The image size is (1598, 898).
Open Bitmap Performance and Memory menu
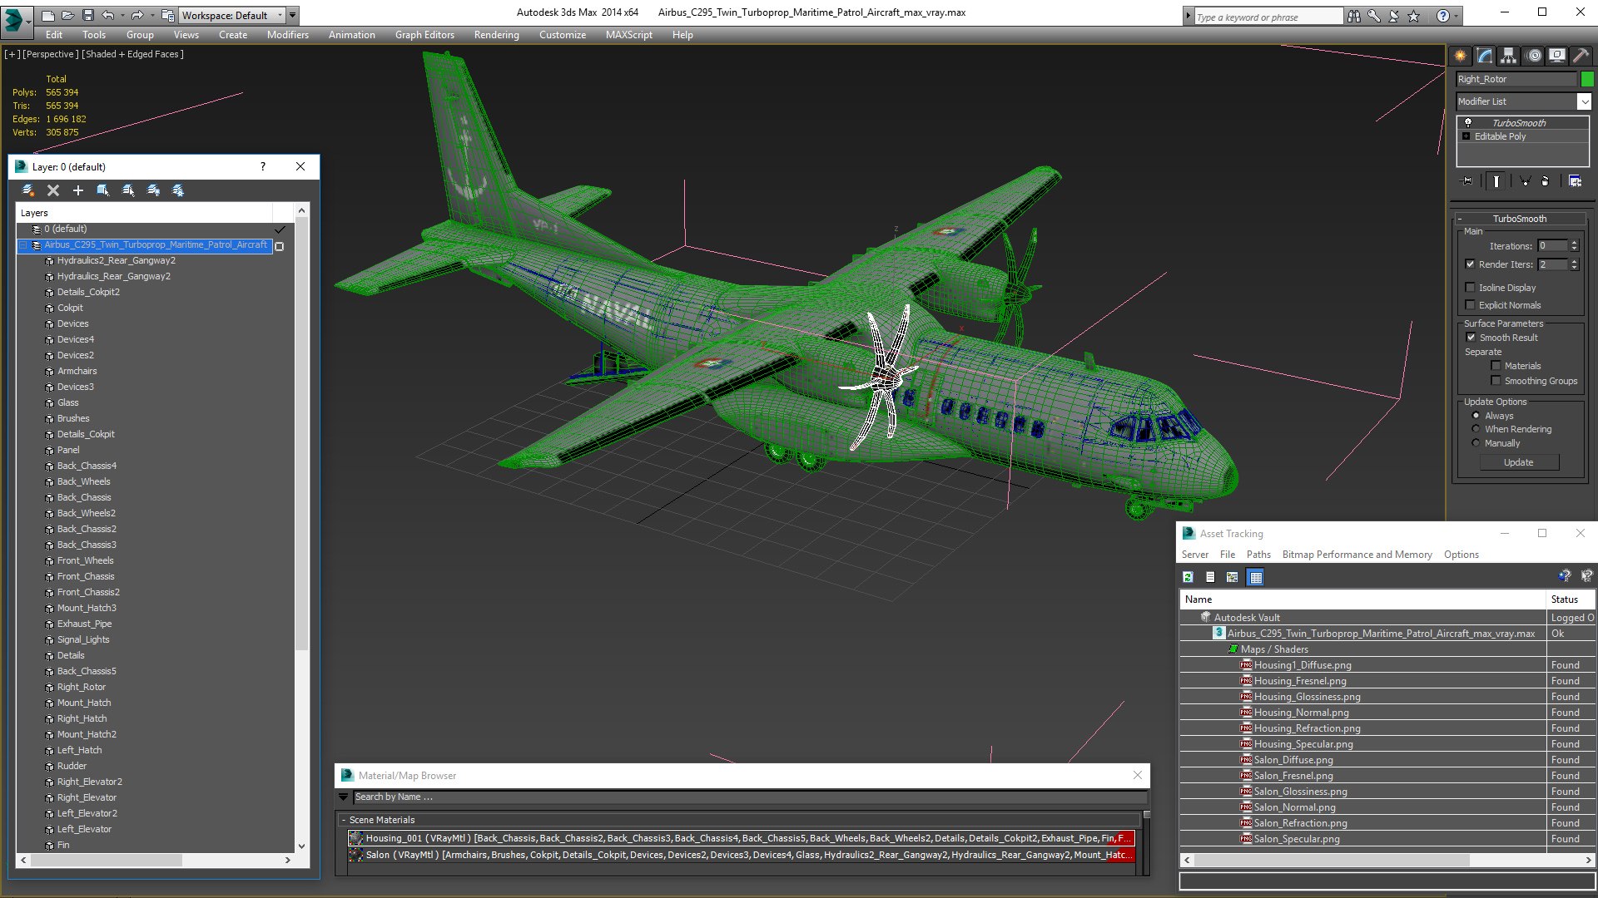coord(1357,555)
